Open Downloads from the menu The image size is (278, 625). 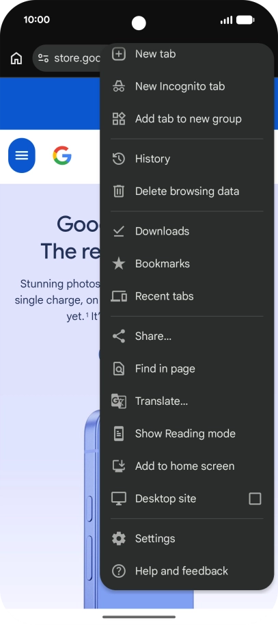tap(186, 231)
